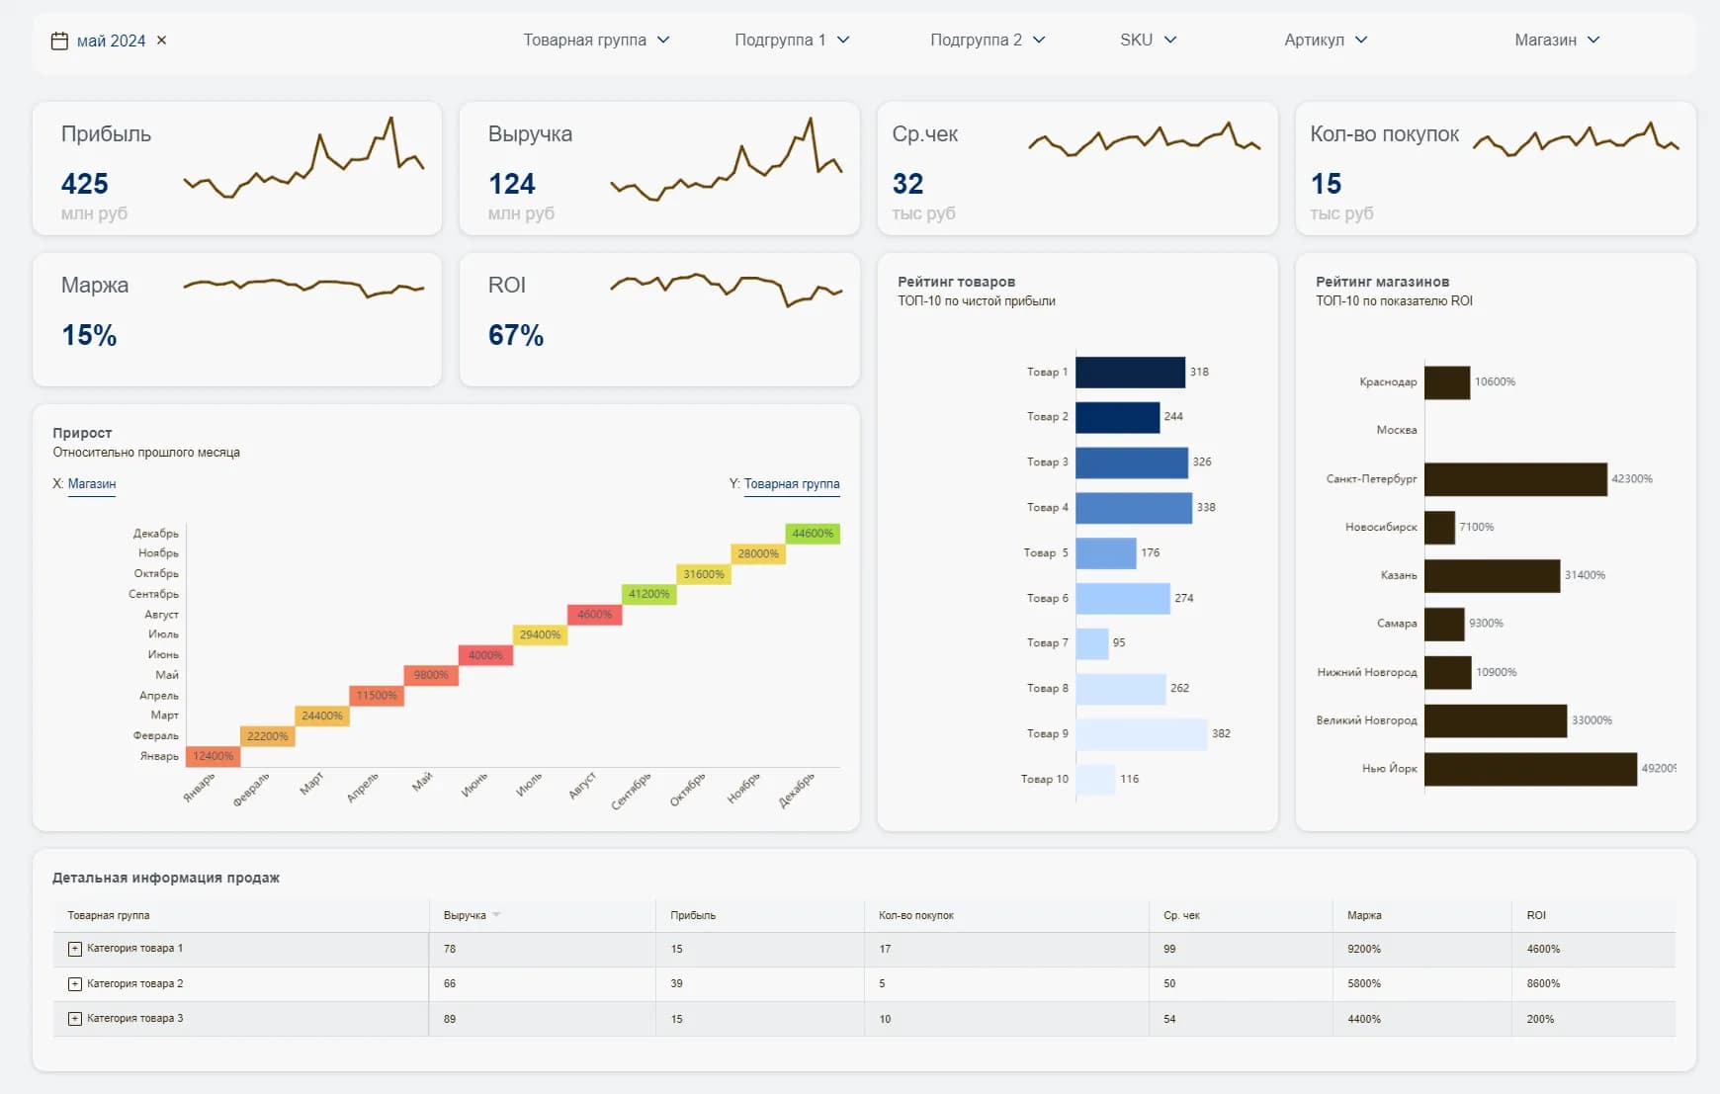The image size is (1720, 1094).
Task: Expand the Категория товара 2 row
Action: pyautogui.click(x=75, y=984)
